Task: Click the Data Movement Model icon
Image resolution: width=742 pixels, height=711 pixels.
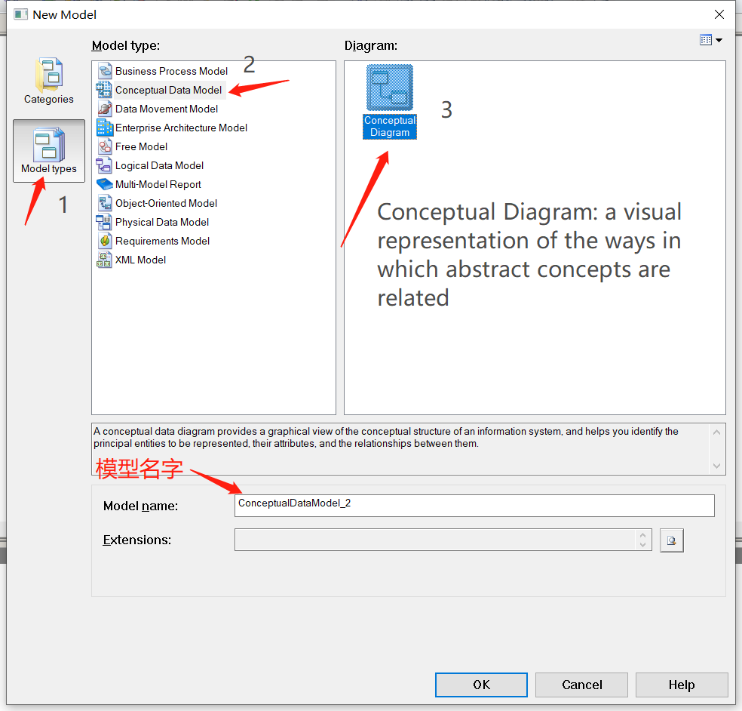Action: pyautogui.click(x=106, y=108)
